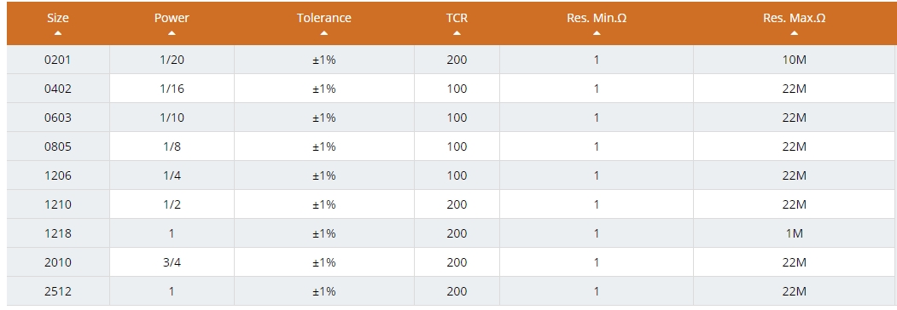
Task: Select size 0201 row cell
Action: pos(58,60)
